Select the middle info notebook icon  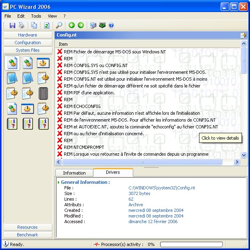[x=28, y=124]
